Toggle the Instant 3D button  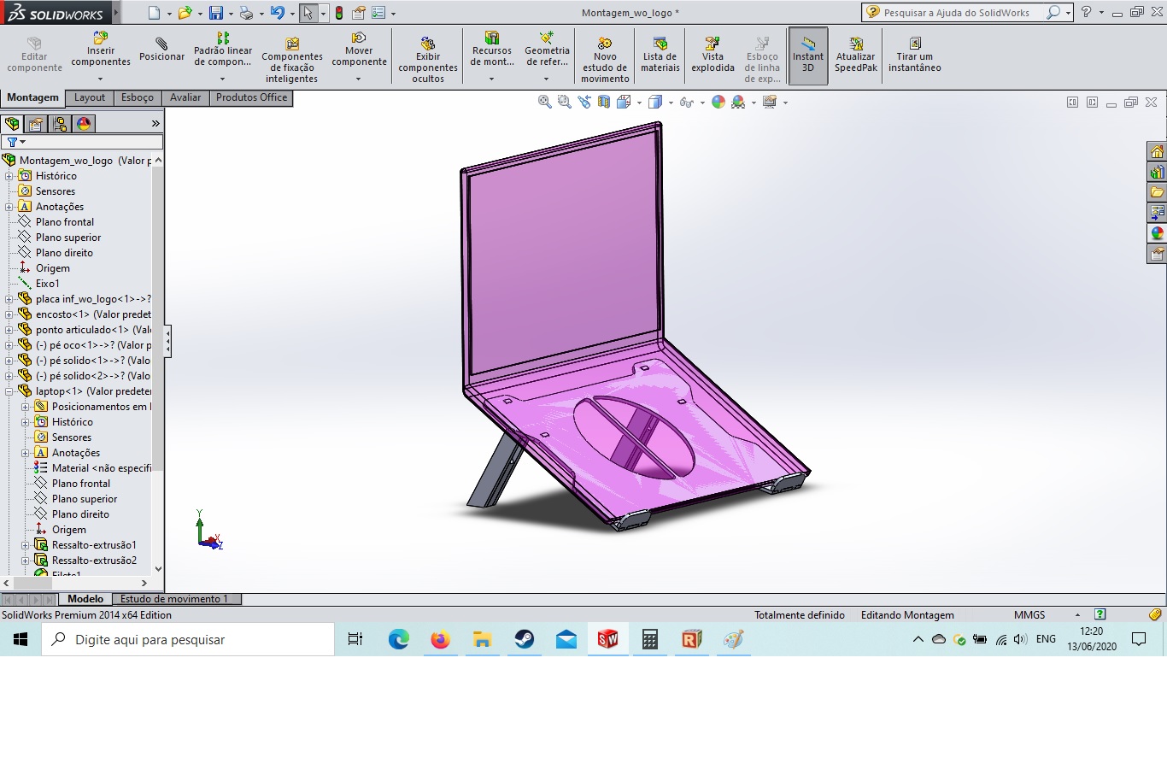click(807, 56)
